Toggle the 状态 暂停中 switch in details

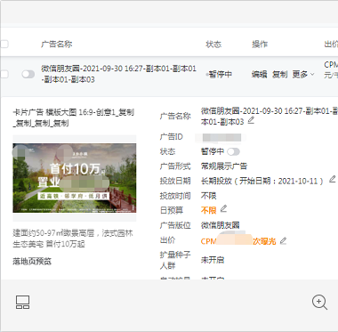[x=233, y=152]
